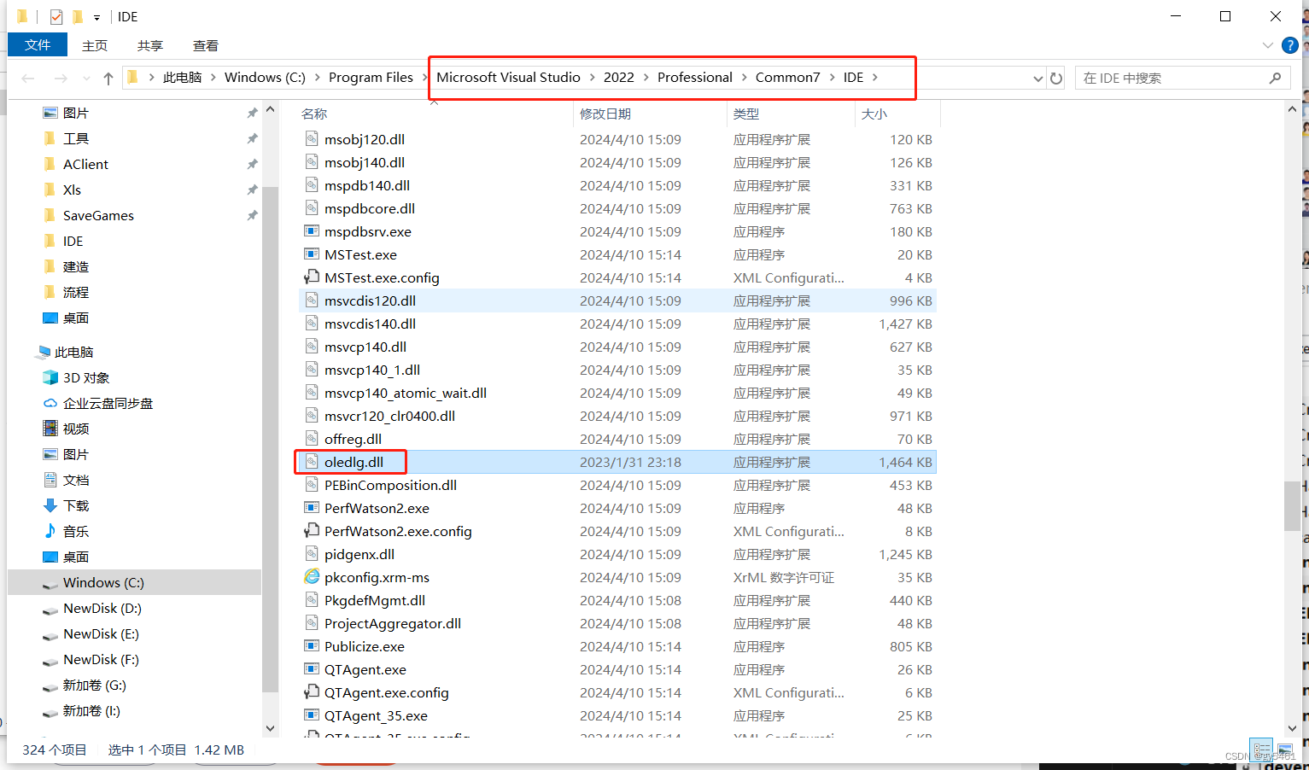Open recent locations dropdown arrow

pos(86,78)
